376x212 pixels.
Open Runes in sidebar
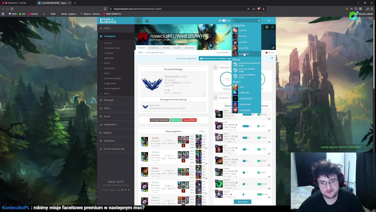click(107, 63)
